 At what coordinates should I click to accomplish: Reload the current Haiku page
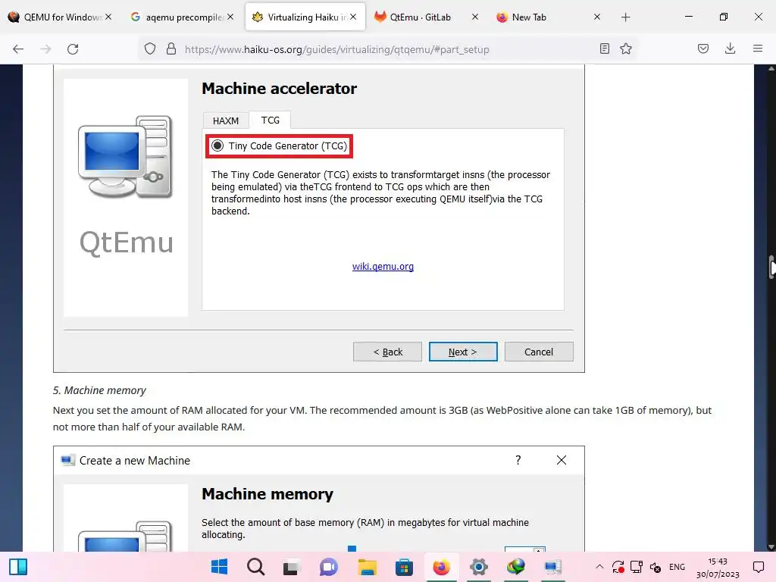[73, 49]
